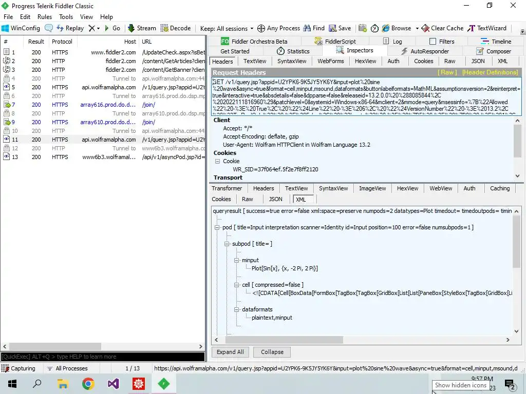The image size is (526, 394).
Task: Click the timer clock icon
Action: [374, 29]
